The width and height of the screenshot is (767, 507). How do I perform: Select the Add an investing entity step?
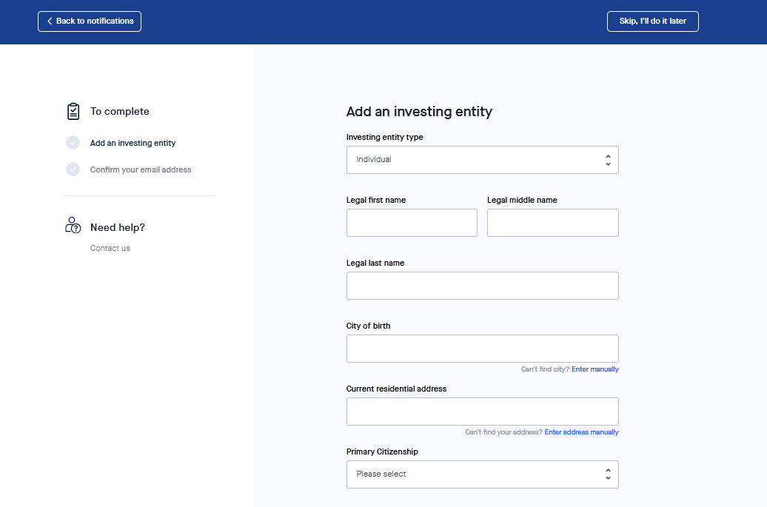133,143
